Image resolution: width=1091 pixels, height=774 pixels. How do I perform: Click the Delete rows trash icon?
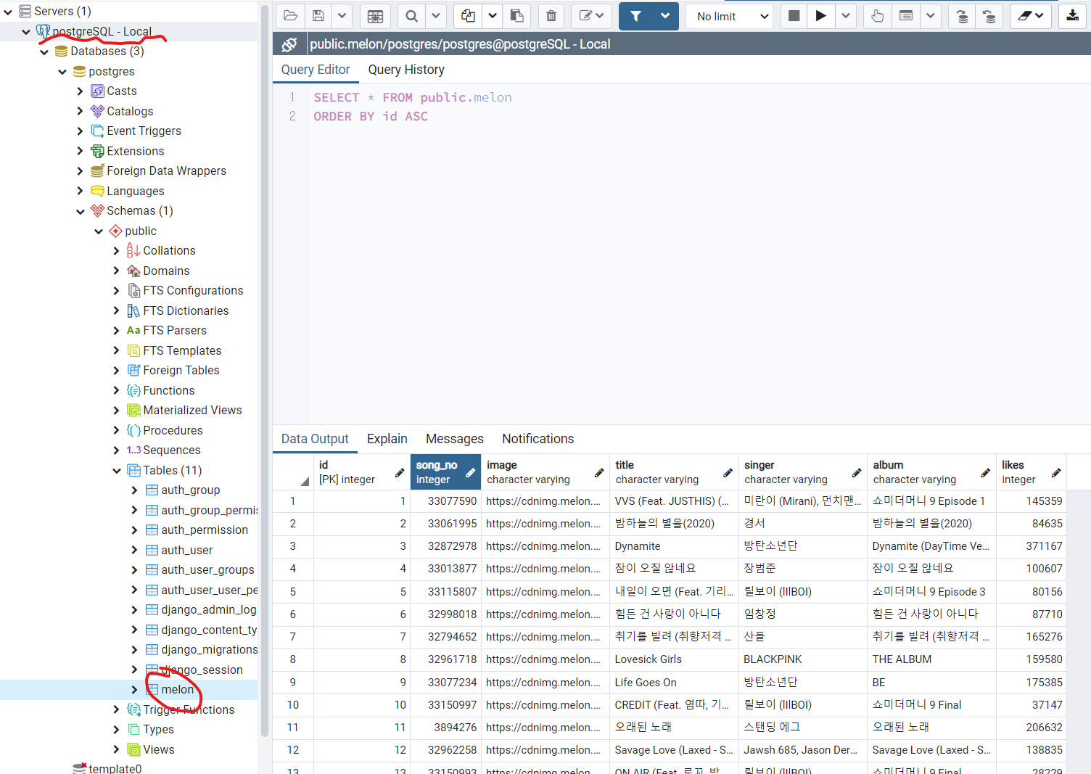(x=551, y=16)
